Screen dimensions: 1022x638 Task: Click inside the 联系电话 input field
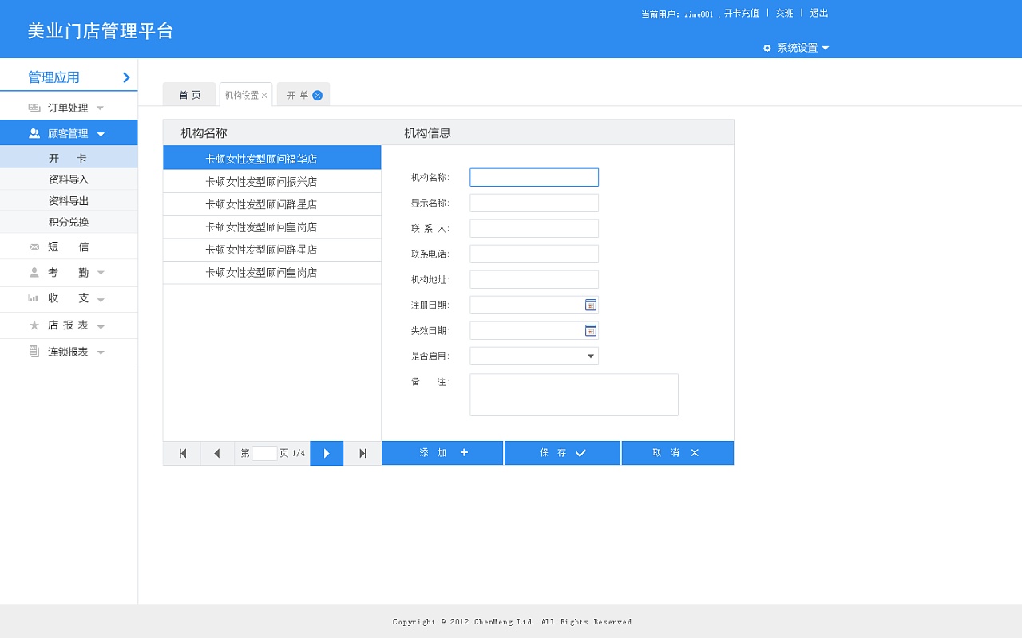(534, 254)
